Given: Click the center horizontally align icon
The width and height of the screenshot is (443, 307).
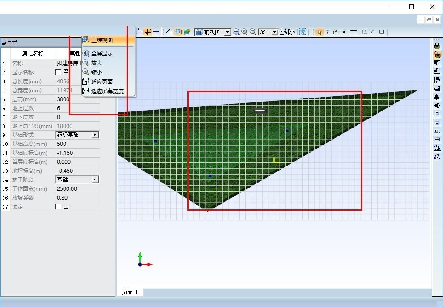Looking at the screenshot, I should point(437,106).
